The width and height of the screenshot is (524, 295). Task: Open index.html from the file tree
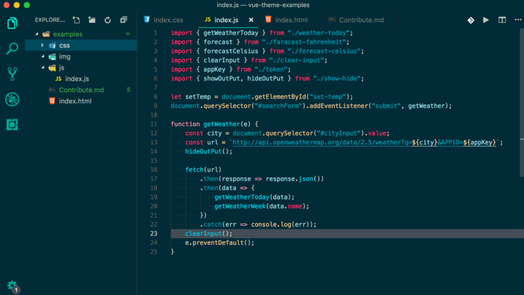click(x=75, y=101)
